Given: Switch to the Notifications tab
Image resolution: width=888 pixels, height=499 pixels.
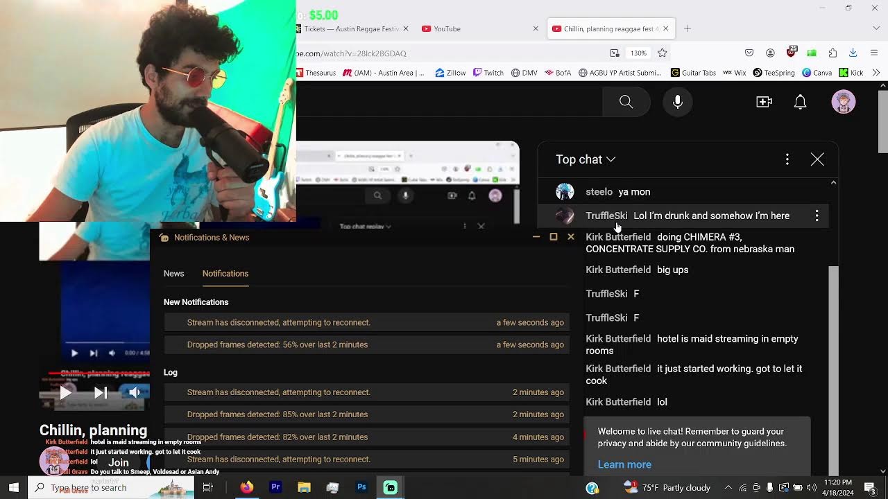Looking at the screenshot, I should (x=225, y=274).
